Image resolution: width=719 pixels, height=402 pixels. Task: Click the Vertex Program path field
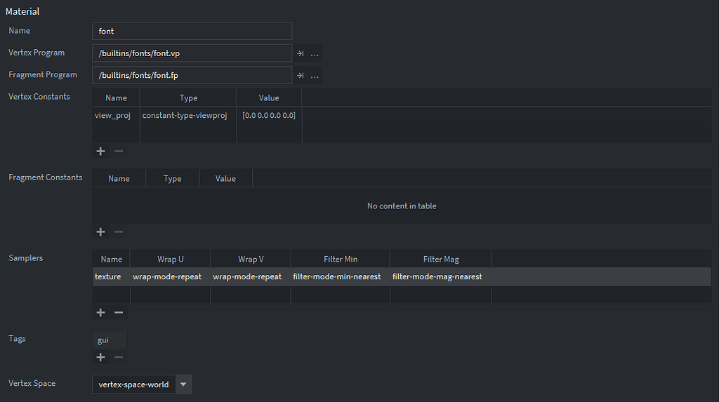coord(192,53)
